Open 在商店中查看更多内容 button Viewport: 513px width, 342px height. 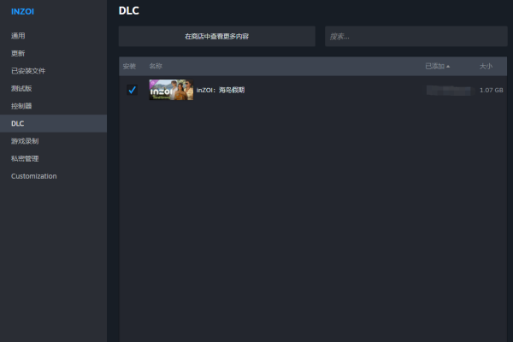(x=217, y=36)
